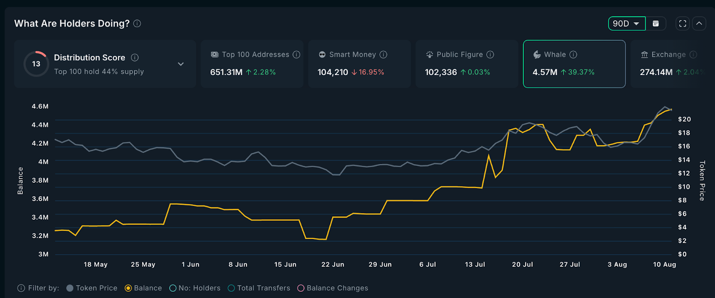Click the Exchange bank icon

coord(644,55)
